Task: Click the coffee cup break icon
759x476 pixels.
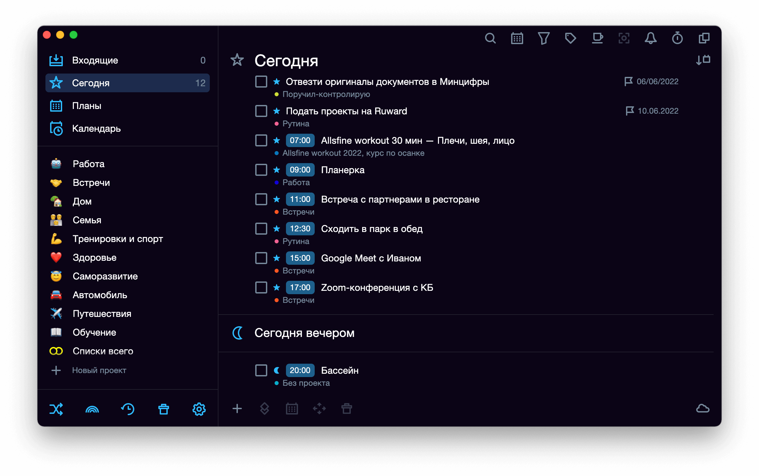Action: point(597,38)
